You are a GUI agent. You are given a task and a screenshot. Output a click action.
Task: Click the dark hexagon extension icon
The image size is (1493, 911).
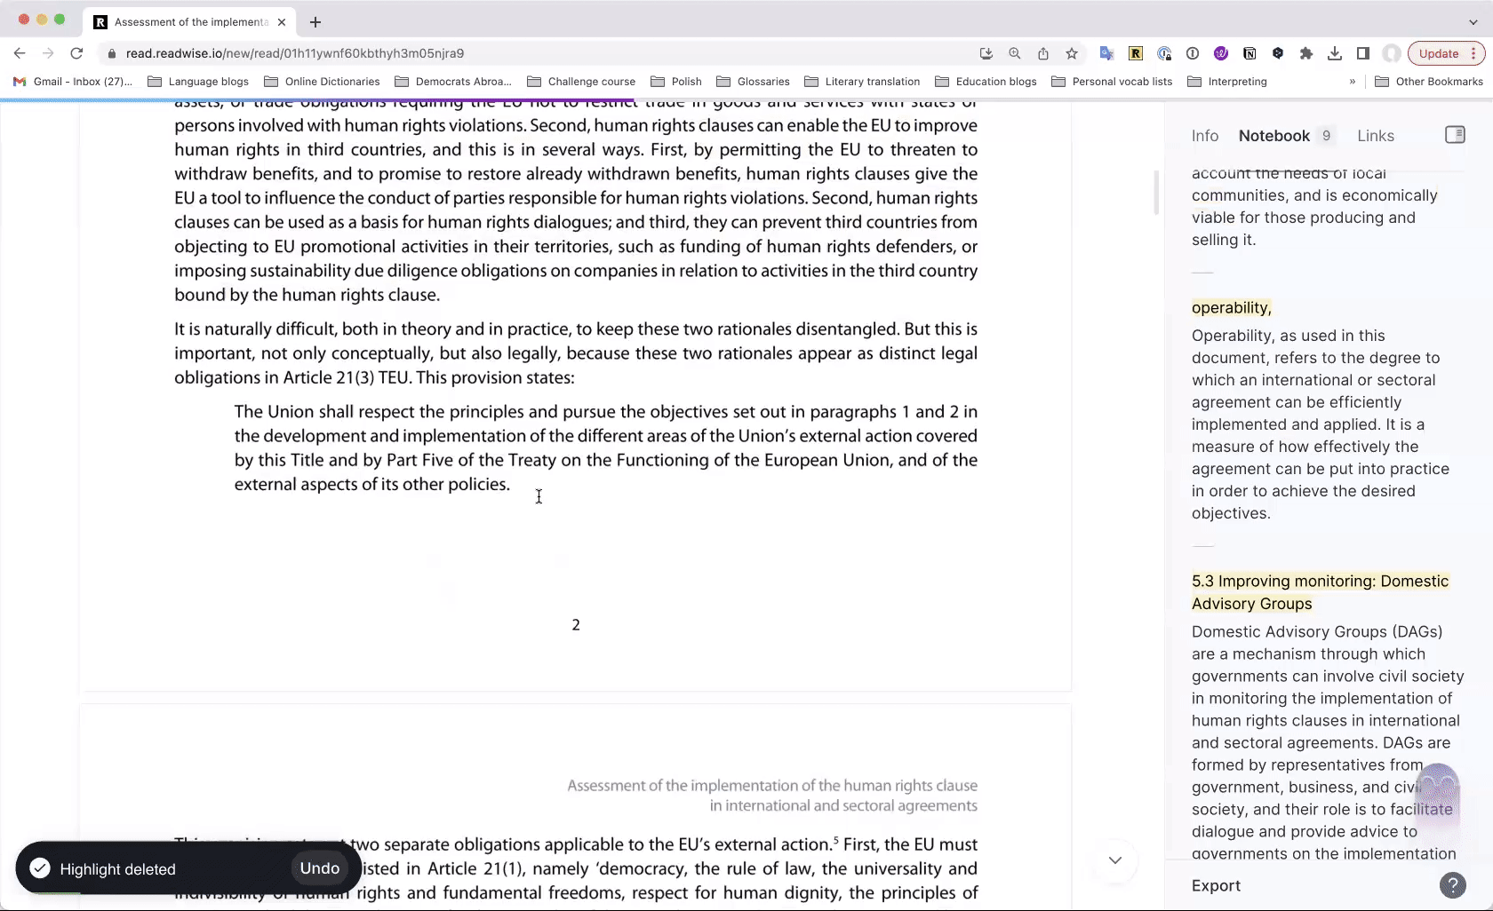click(1278, 53)
